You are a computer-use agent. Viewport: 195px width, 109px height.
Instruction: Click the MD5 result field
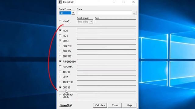(106, 31)
